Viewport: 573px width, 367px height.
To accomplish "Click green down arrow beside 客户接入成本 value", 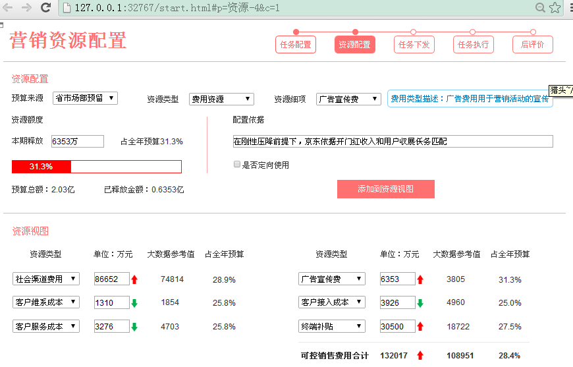I will point(420,303).
